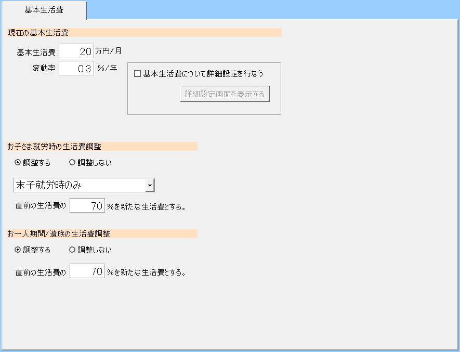Open the 末子就労時のみ dropdown arrow

pyautogui.click(x=150, y=185)
